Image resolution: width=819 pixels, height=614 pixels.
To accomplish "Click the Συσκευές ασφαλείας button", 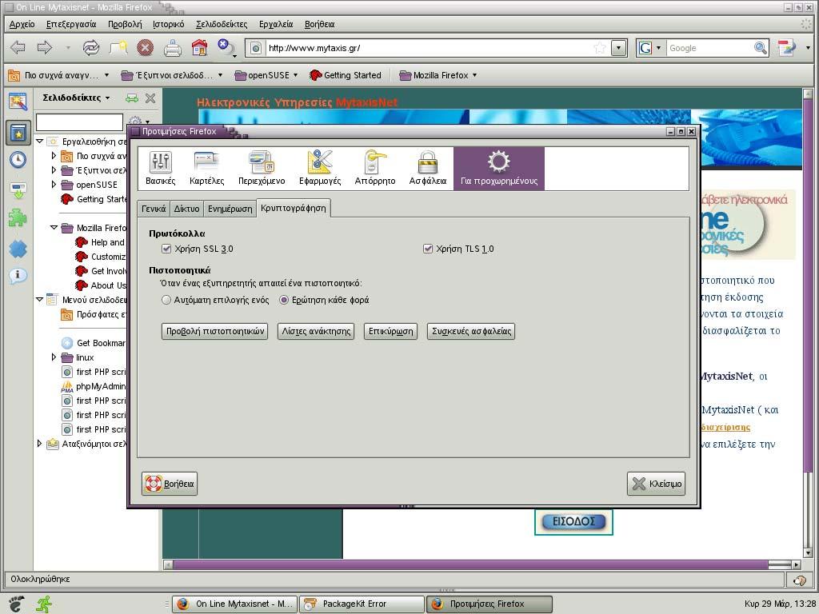I will pos(471,331).
